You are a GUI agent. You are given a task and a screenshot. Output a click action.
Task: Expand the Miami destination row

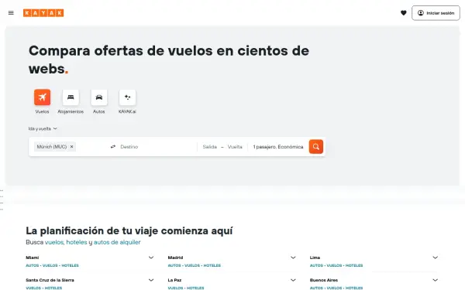click(151, 258)
